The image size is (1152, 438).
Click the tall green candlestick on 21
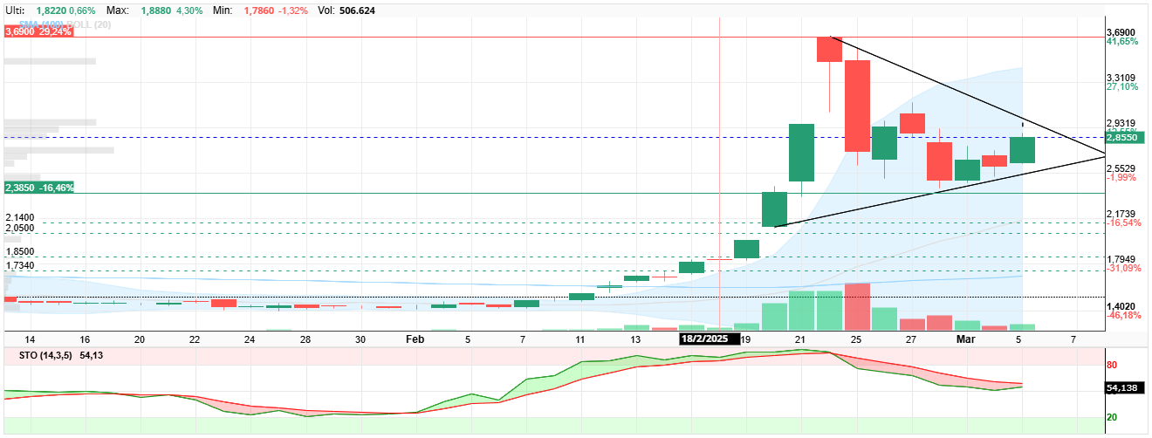click(801, 153)
